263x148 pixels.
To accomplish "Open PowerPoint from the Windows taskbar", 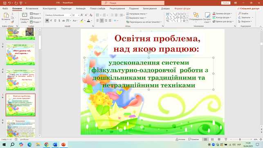I will click(63, 144).
